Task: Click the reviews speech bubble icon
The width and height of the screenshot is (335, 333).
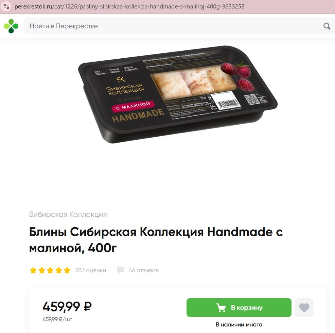Action: tap(120, 270)
